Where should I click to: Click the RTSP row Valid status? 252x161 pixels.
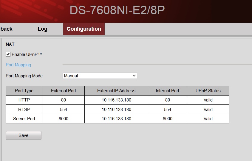click(208, 109)
